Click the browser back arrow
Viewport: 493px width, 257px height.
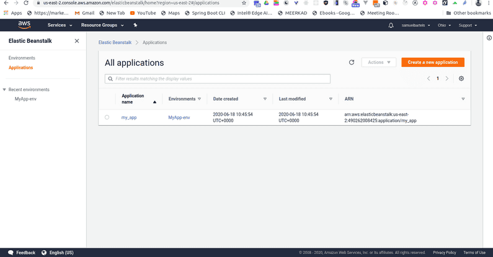(6, 3)
